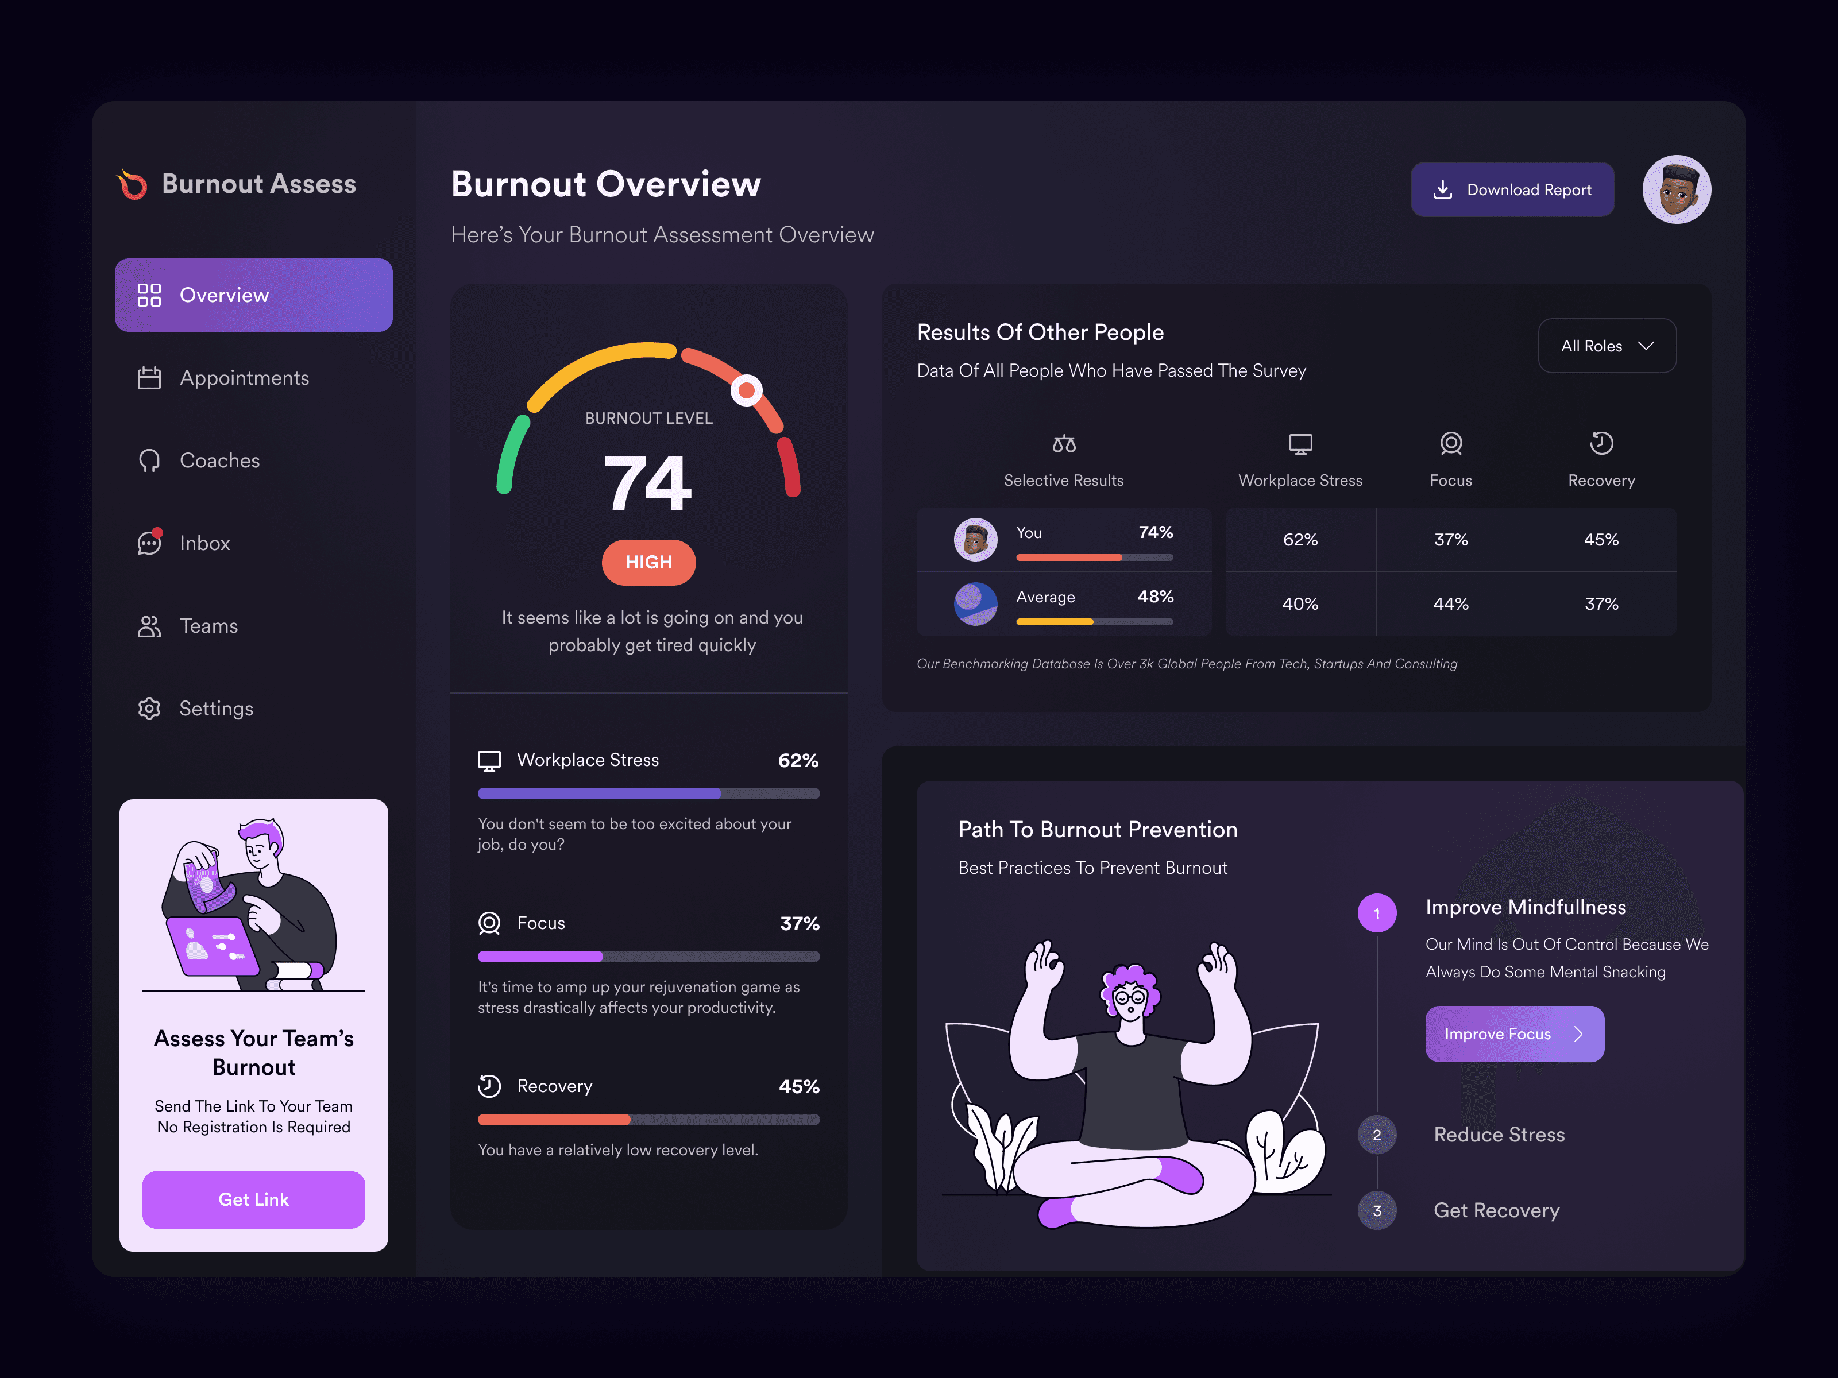The image size is (1838, 1378).
Task: Open the profile avatar in the top corner
Action: click(x=1677, y=188)
